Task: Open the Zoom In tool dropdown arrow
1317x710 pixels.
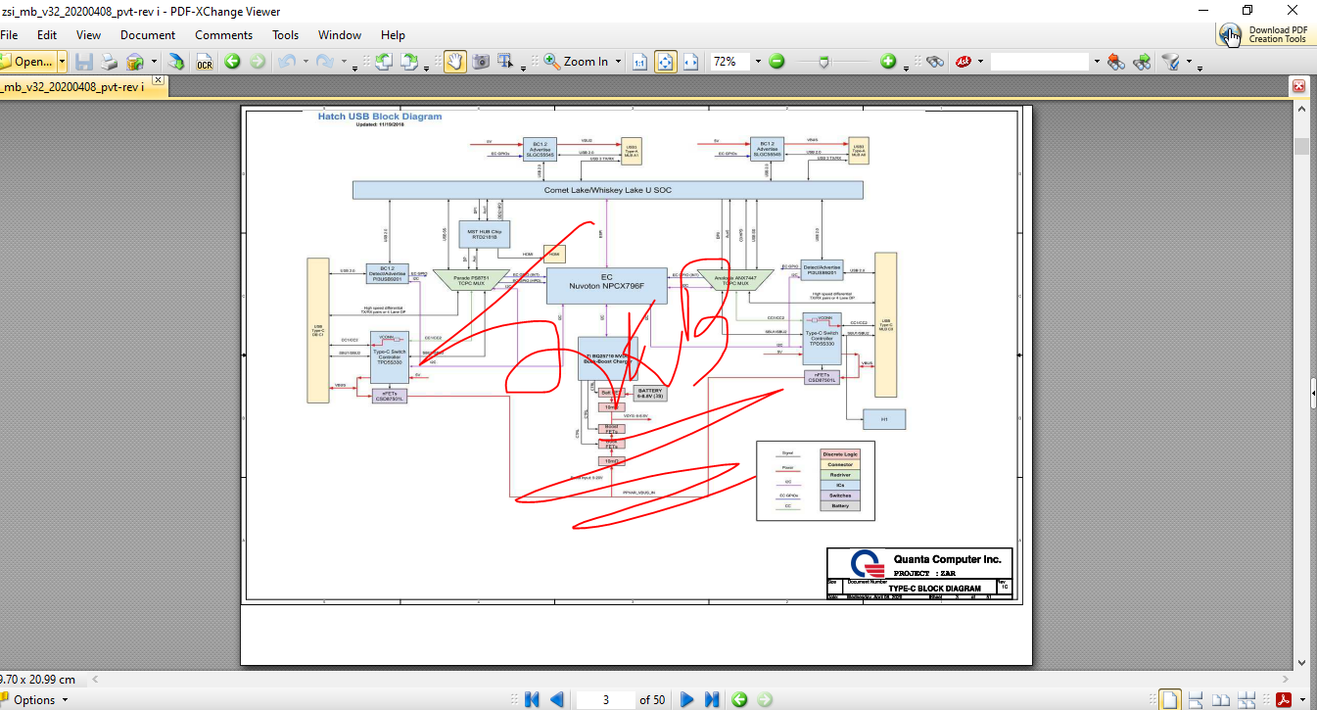Action: pos(617,62)
